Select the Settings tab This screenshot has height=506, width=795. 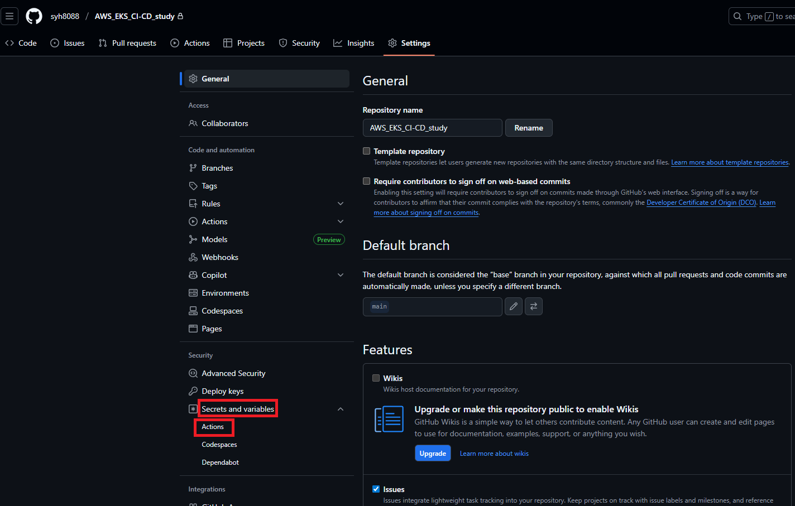(x=409, y=43)
